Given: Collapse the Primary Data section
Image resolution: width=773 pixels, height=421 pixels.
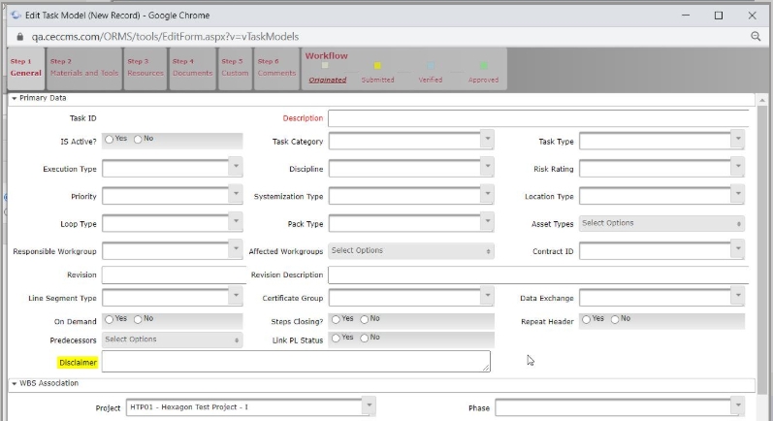Looking at the screenshot, I should [14, 98].
